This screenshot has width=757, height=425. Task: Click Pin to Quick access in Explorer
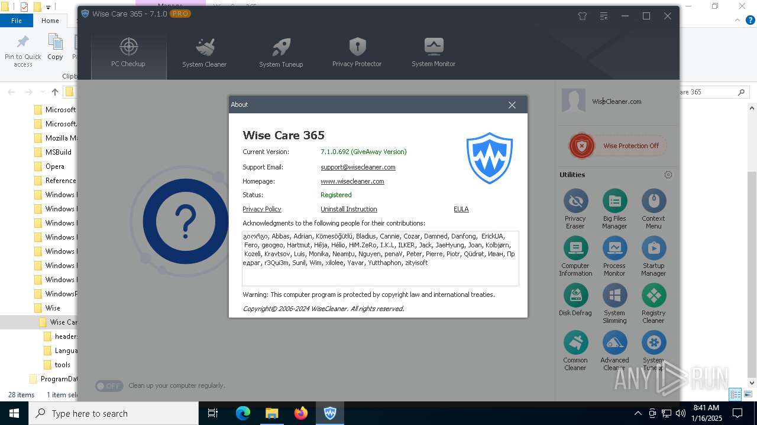(23, 50)
